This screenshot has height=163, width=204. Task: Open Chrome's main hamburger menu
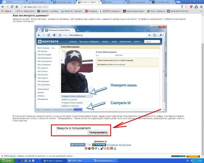[201, 7]
